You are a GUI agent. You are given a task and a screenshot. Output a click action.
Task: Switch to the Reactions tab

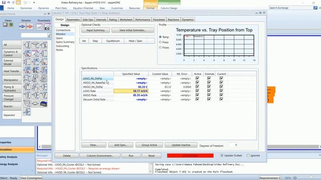173,19
